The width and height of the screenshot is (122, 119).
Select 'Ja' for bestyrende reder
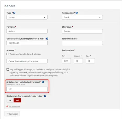(x=10, y=100)
